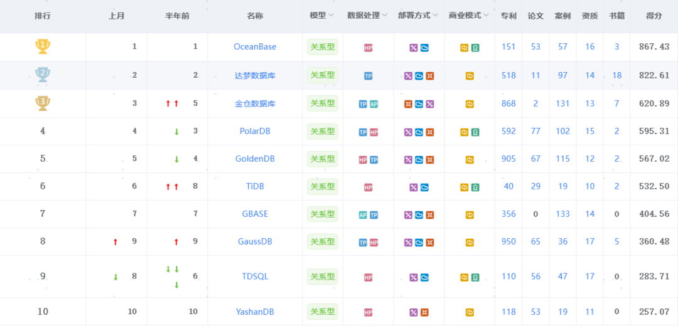Open the 金仓数据库 link
Viewport: 678px width, 326px height.
coord(255,103)
